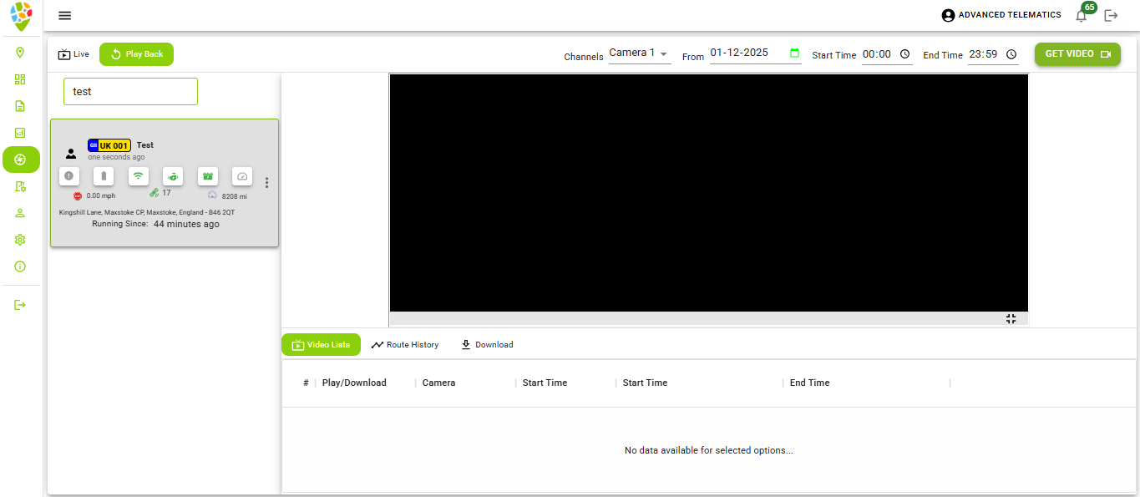
Task: Open the hamburger navigation menu
Action: 64,15
